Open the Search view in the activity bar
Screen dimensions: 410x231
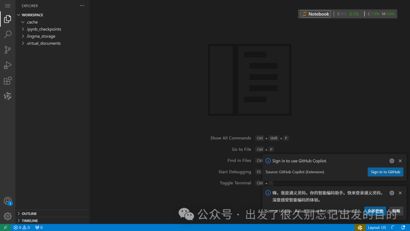(x=8, y=34)
